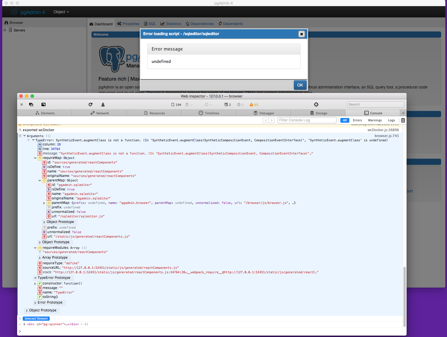
Task: Filter console to show Warnings only
Action: point(375,120)
